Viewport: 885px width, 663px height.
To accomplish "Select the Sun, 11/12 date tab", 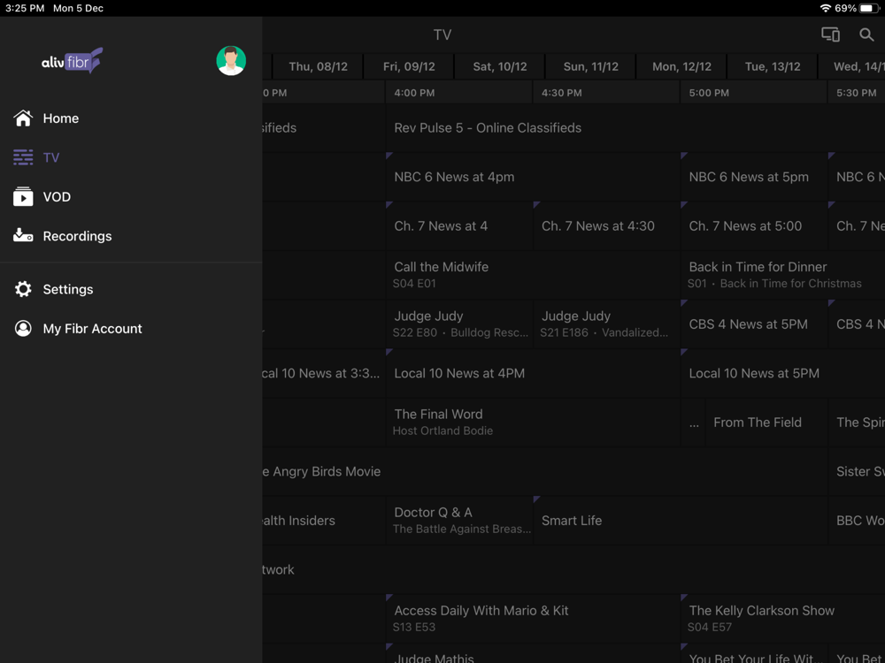I will point(591,66).
